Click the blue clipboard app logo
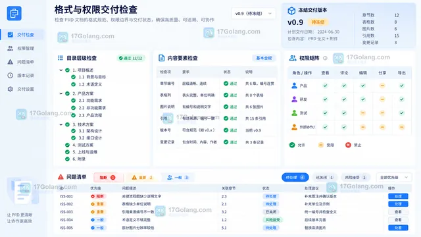This screenshot has width=421, height=237. tap(14, 13)
